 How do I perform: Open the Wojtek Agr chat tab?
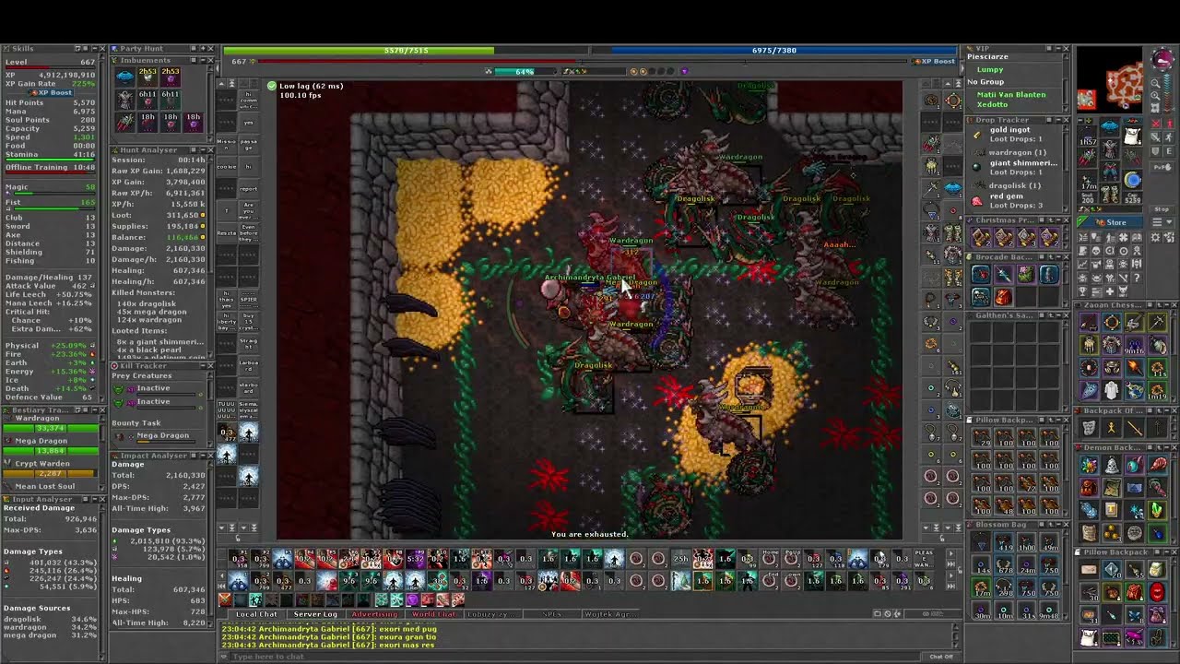tap(610, 614)
